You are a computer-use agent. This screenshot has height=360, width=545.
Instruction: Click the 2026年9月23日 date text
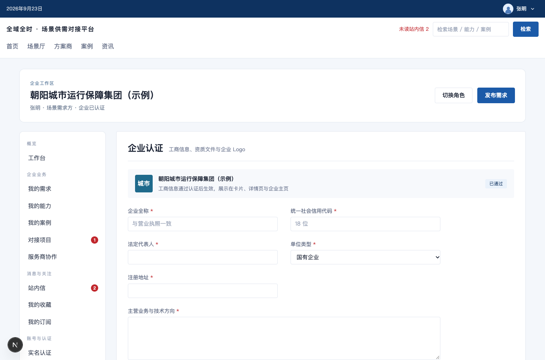(x=24, y=9)
